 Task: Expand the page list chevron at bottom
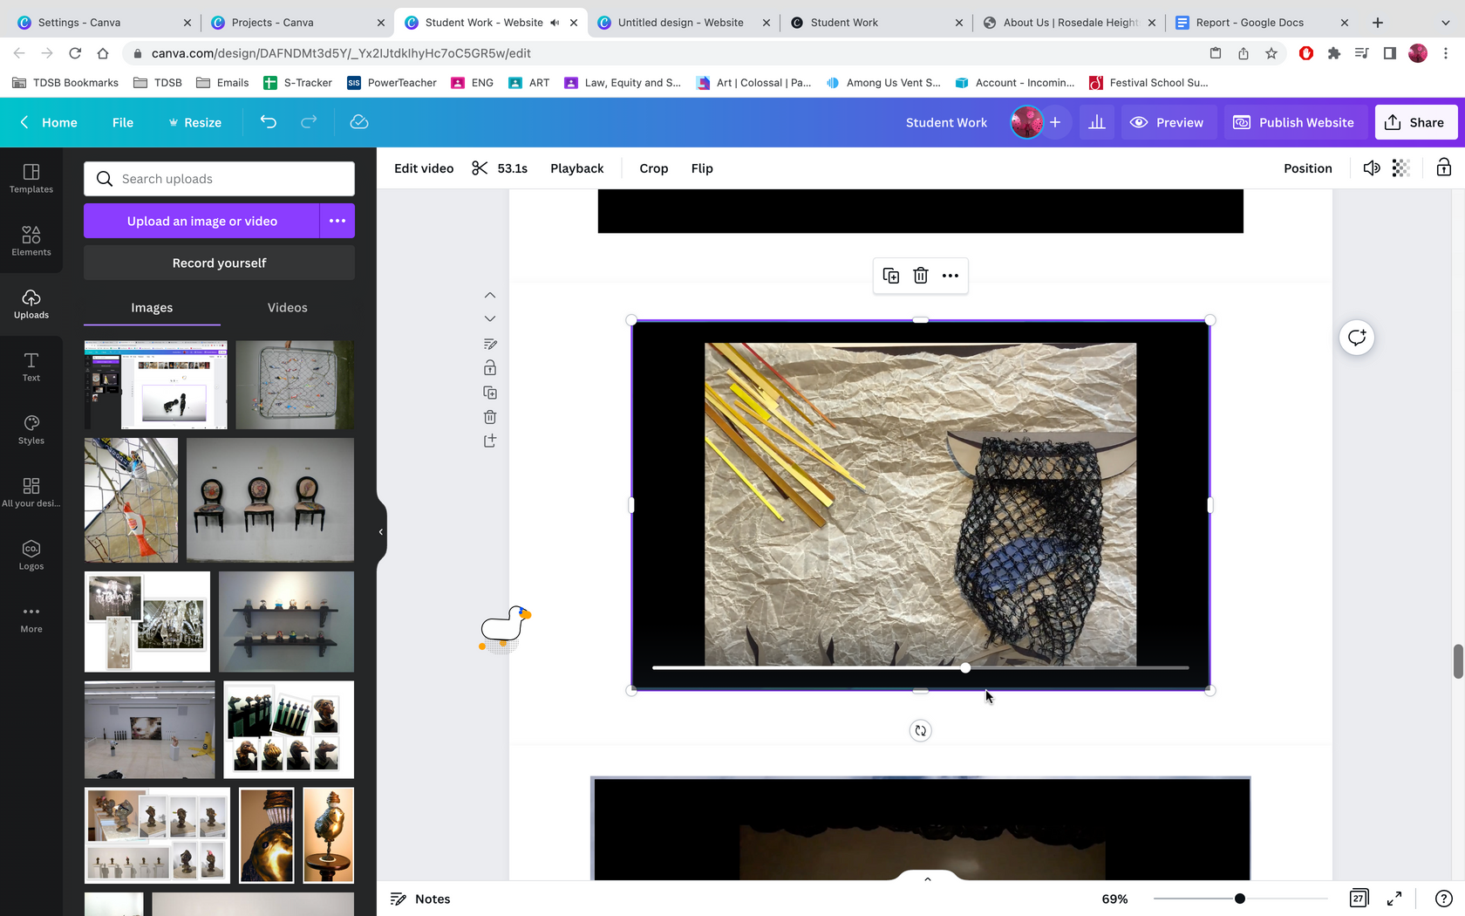927,878
